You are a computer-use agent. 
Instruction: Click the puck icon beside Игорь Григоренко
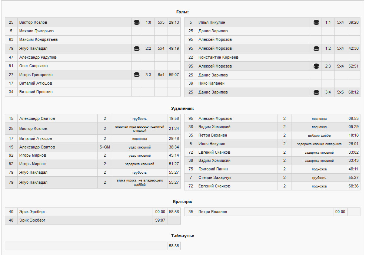coord(137,75)
